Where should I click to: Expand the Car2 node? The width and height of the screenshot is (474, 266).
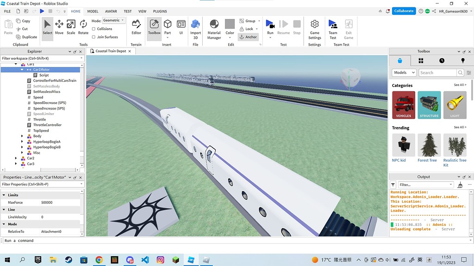[x=16, y=158]
